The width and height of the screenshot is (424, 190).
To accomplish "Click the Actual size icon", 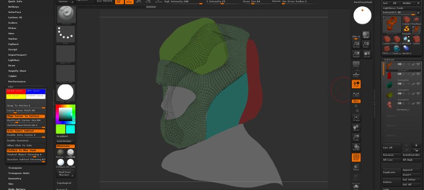I will coord(356,44).
